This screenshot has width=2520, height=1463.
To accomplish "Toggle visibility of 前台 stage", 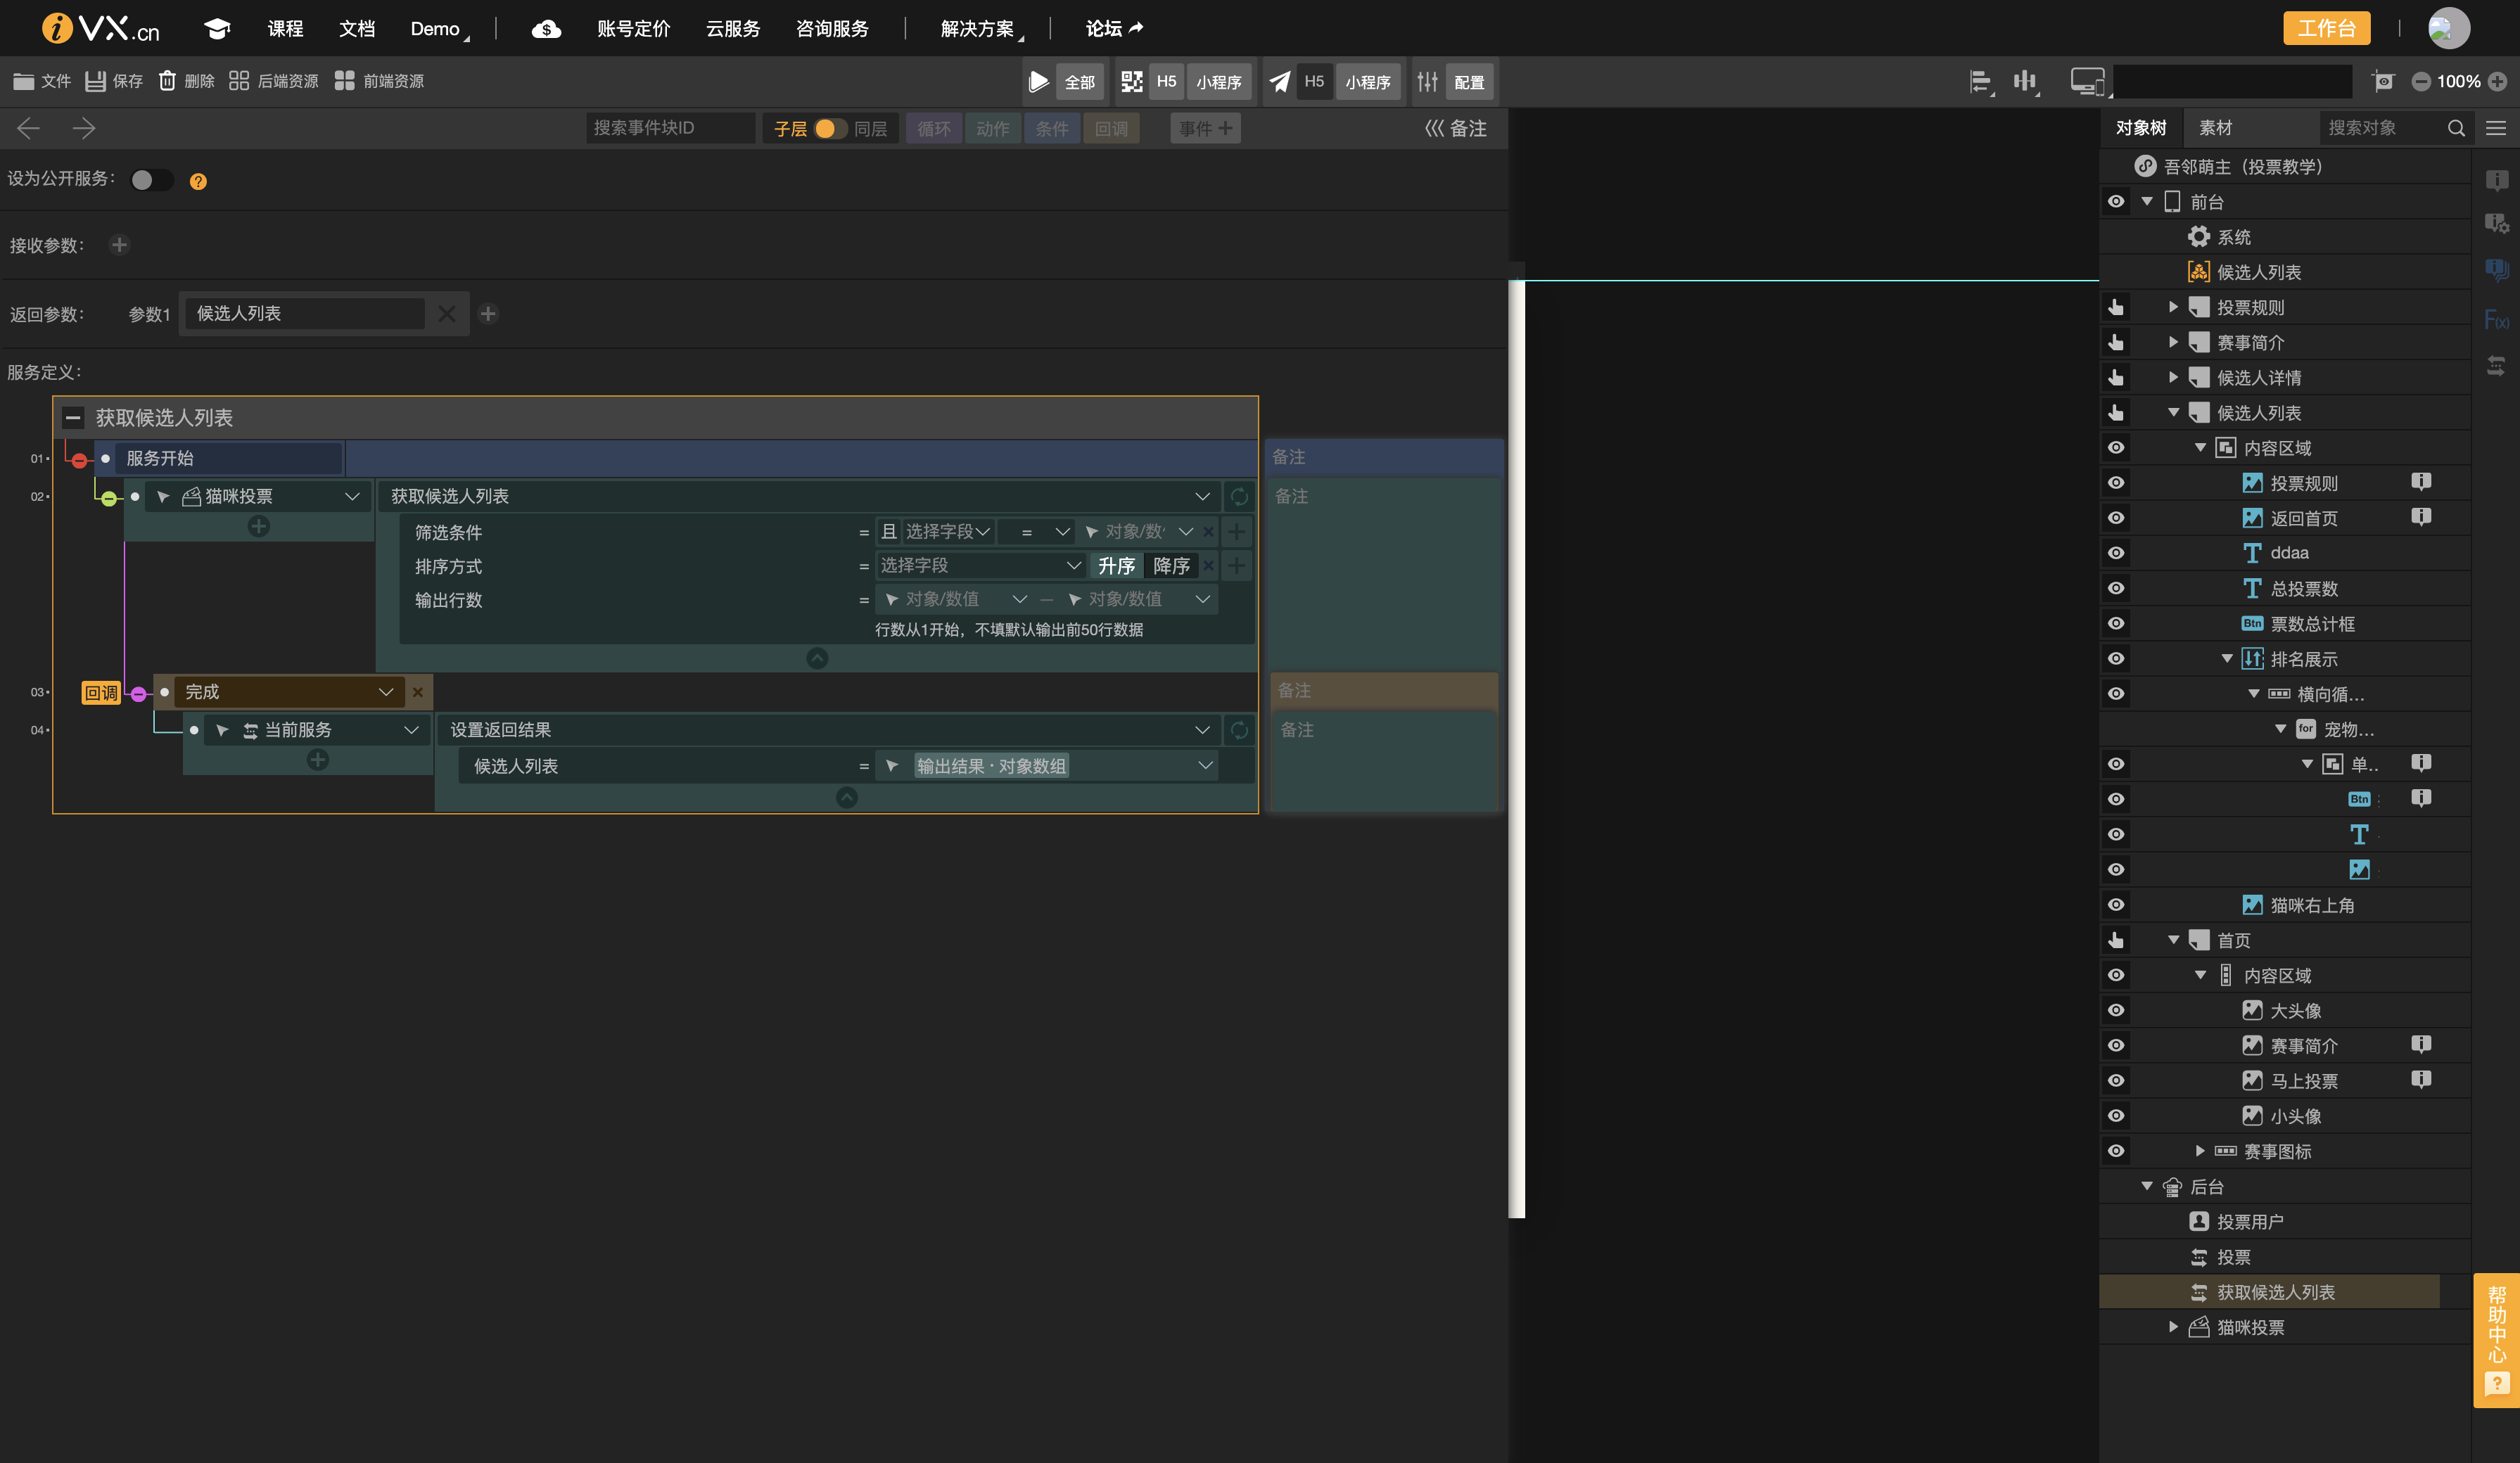I will click(x=2115, y=202).
